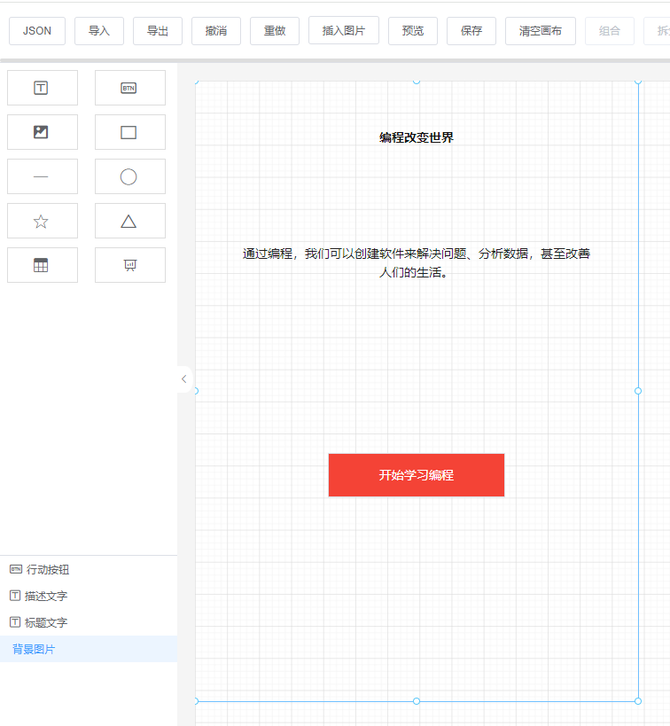Viewport: 670px width, 726px height.
Task: Click the 导出 export button
Action: 158,31
